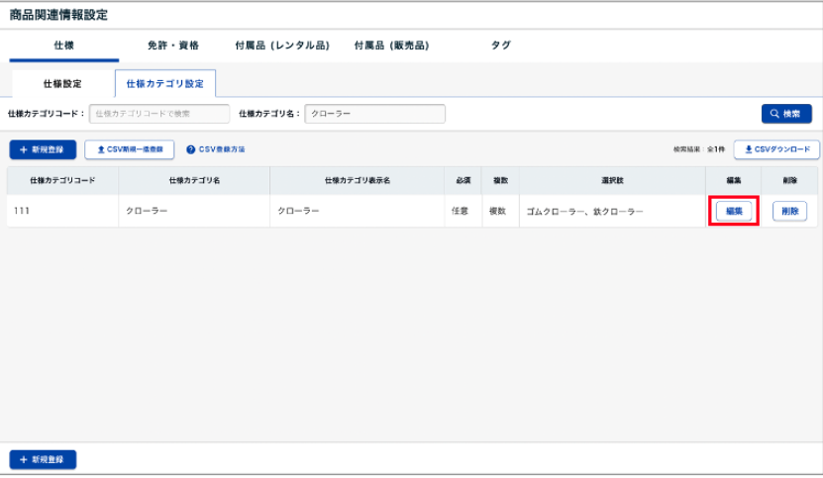Switch to the 仕様設定 sub-tab

point(62,84)
